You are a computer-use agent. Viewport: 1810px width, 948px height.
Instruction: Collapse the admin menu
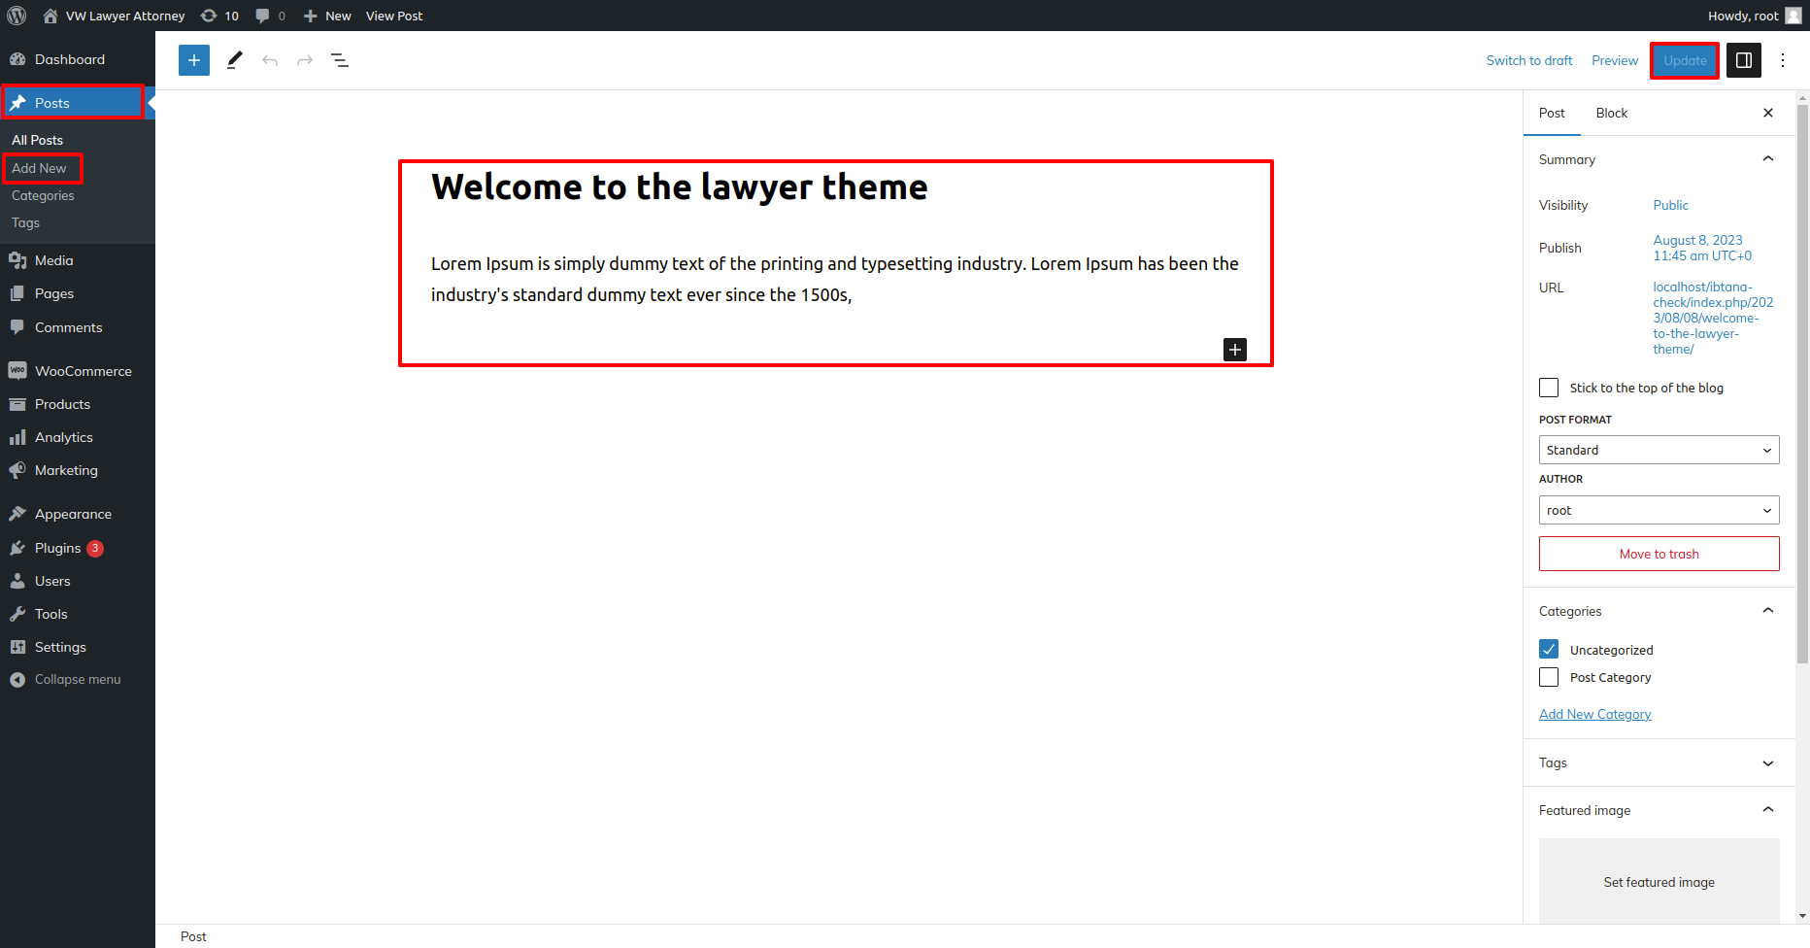tap(78, 679)
